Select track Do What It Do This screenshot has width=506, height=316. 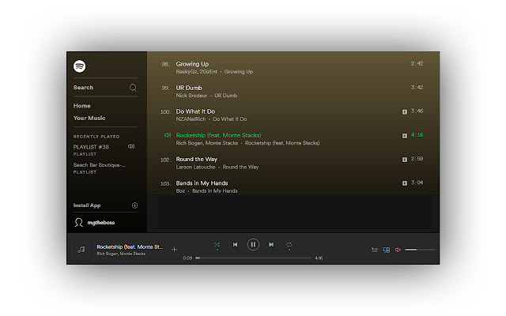[x=195, y=111]
